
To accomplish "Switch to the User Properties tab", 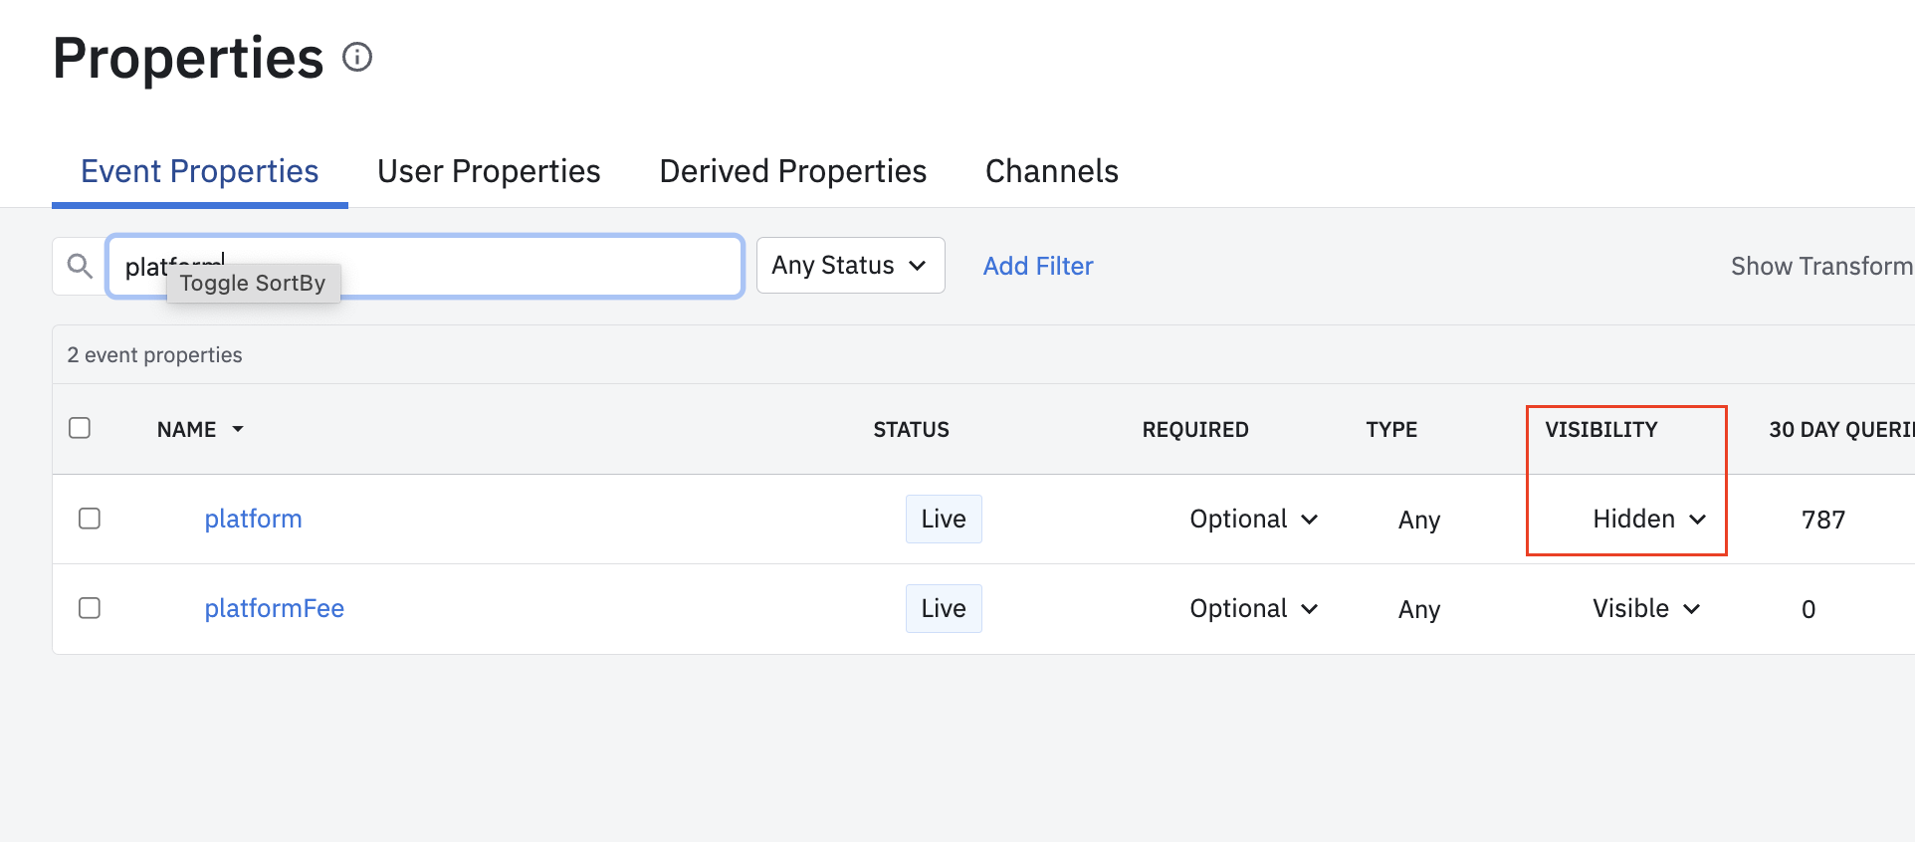I will [489, 171].
